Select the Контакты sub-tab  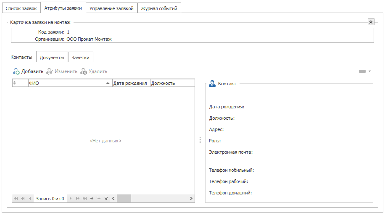coord(21,57)
